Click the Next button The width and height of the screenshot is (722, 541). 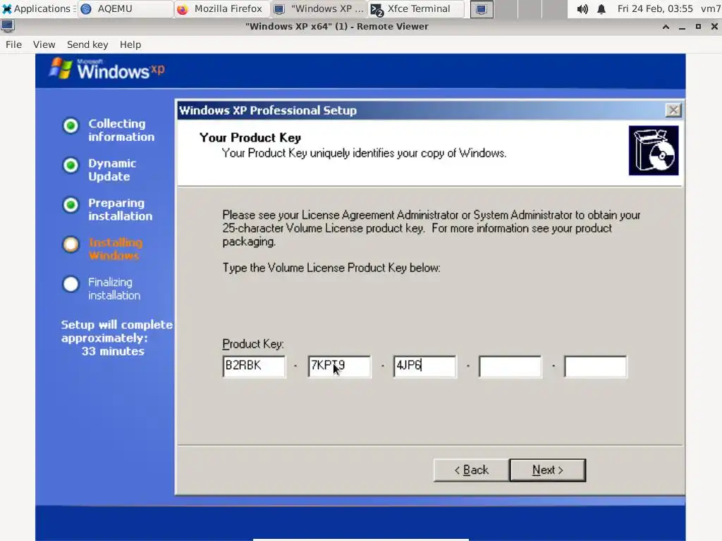coord(547,470)
